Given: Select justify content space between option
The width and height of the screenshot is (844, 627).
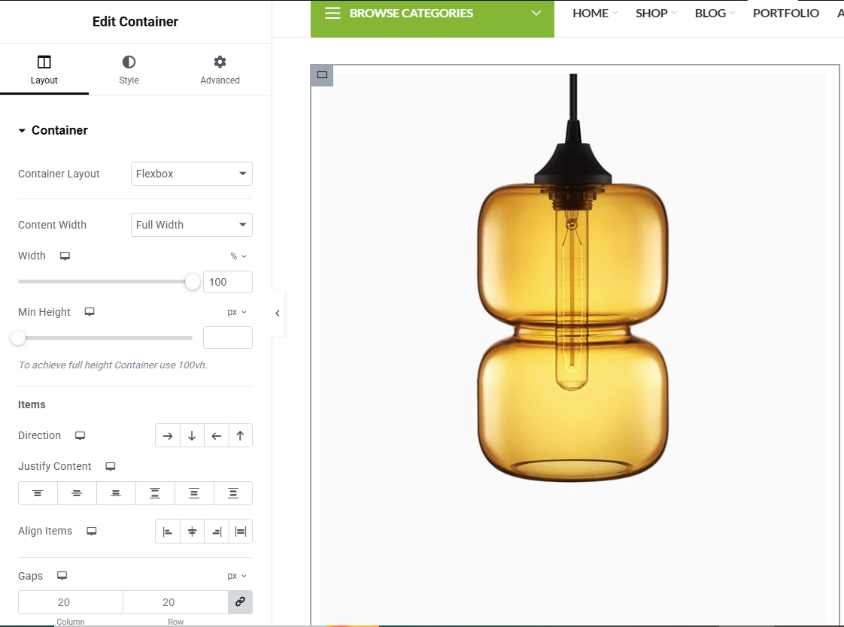Looking at the screenshot, I should pyautogui.click(x=155, y=493).
